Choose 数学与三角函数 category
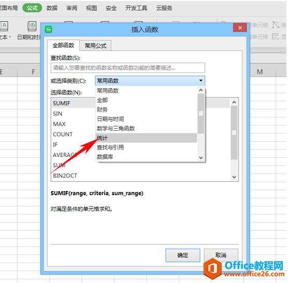This screenshot has height=283, width=288. click(146, 128)
